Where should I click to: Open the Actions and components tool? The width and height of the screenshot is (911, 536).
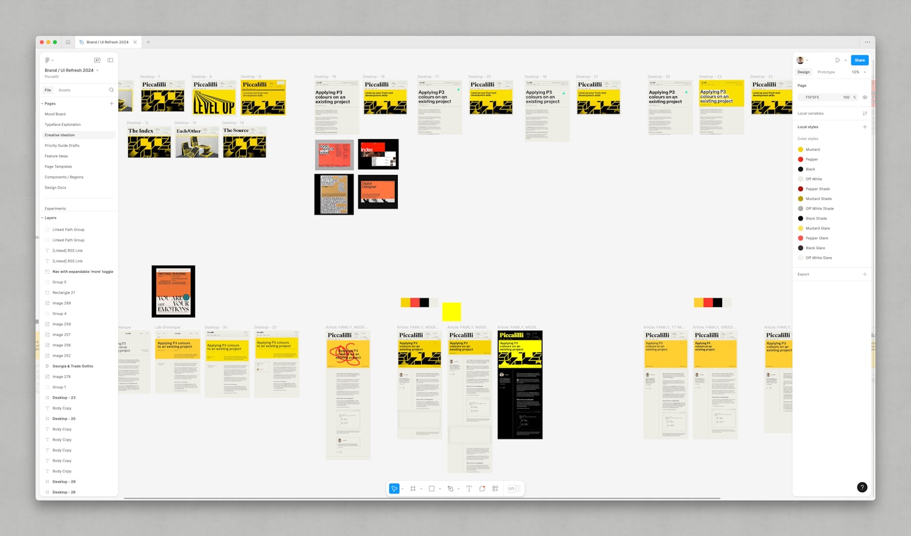point(496,489)
